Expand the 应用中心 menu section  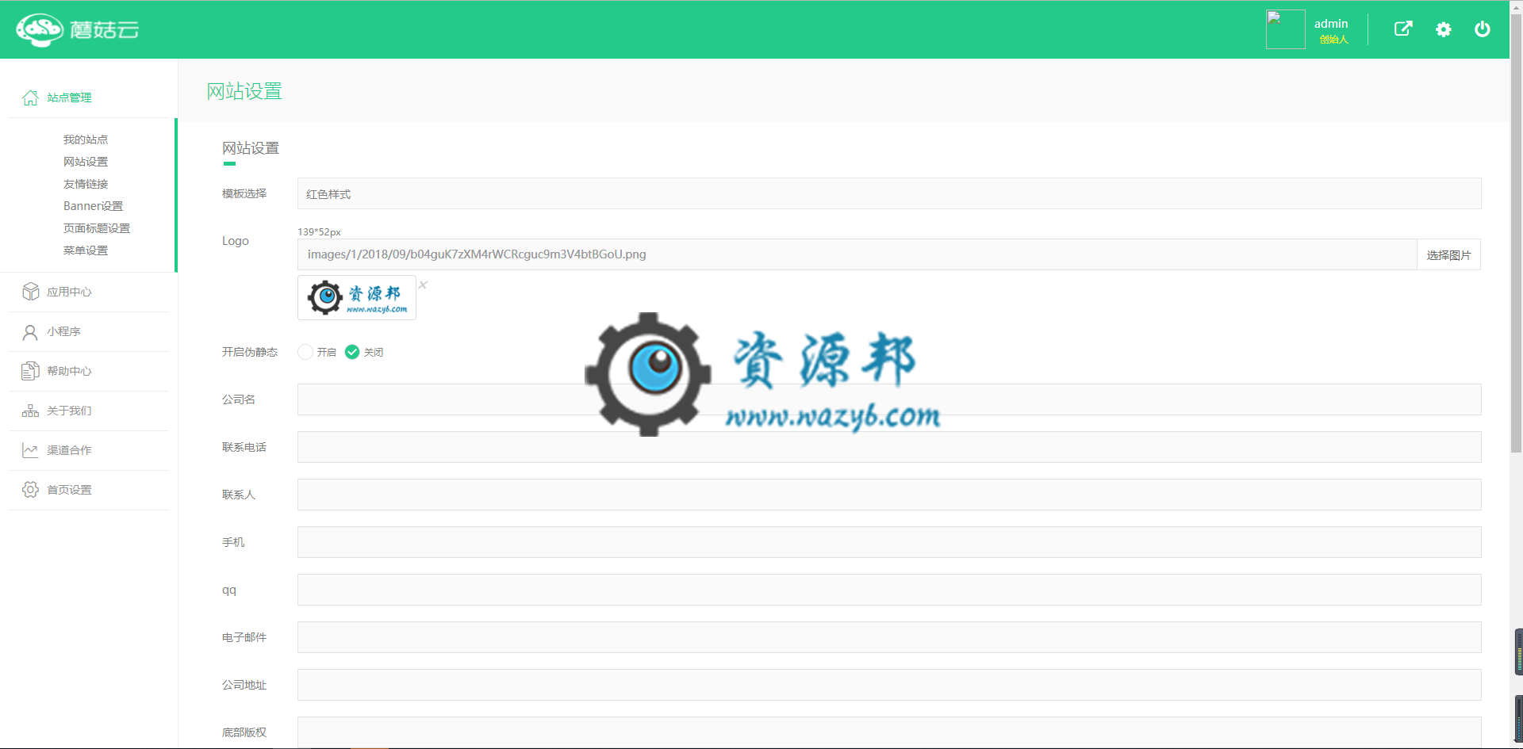tap(89, 292)
